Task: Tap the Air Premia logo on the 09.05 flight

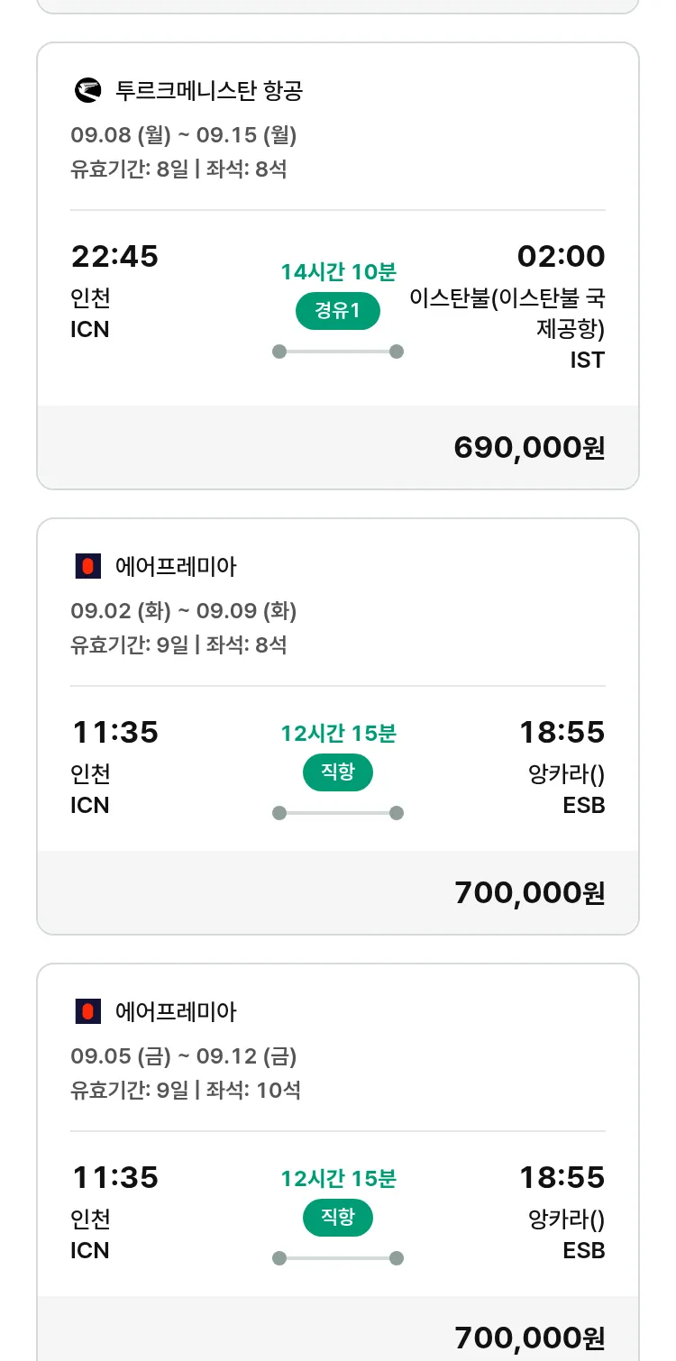Action: tap(87, 1011)
